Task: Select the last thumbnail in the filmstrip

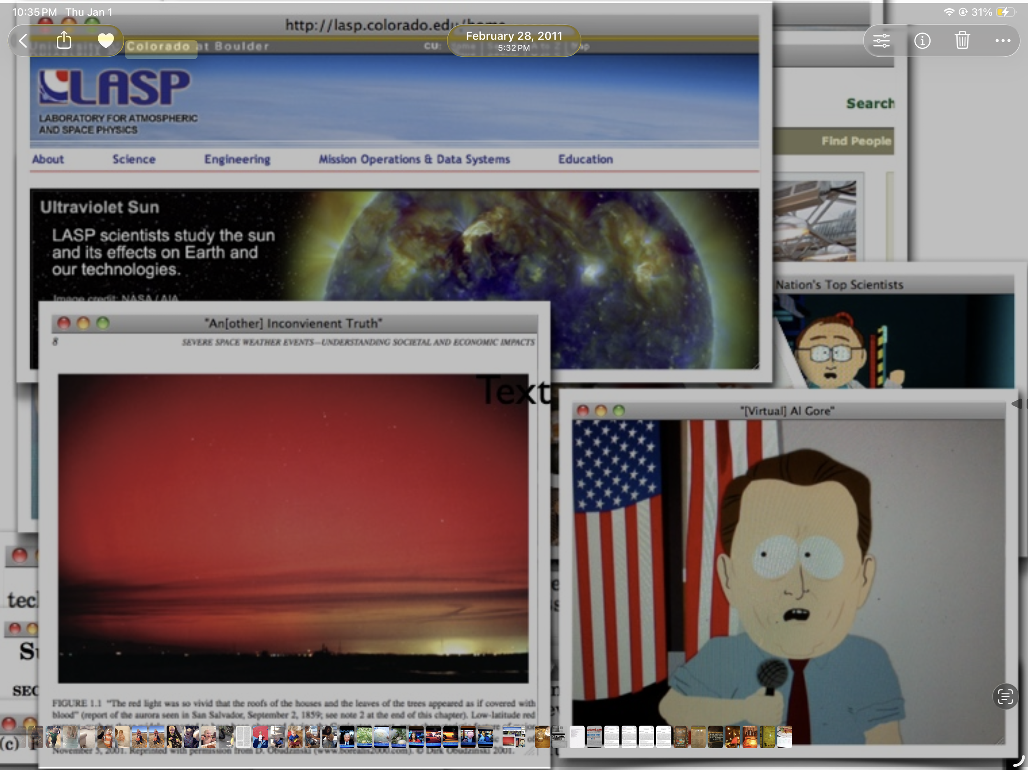Action: click(x=785, y=737)
